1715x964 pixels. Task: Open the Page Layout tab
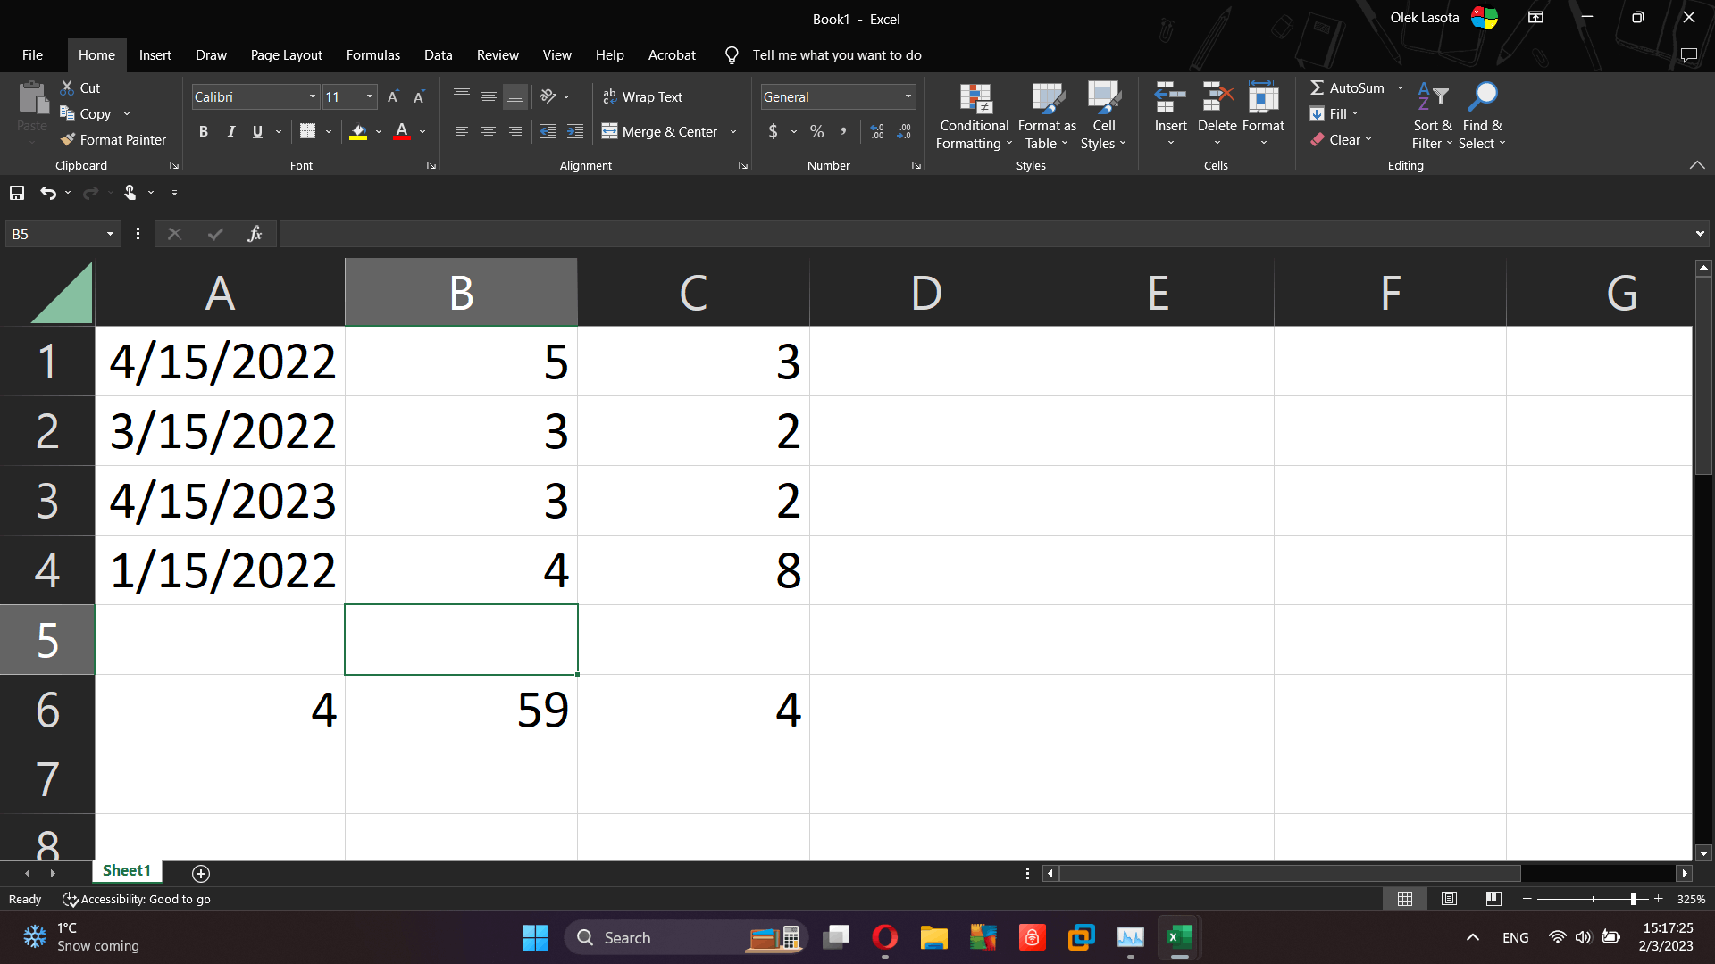pos(286,55)
